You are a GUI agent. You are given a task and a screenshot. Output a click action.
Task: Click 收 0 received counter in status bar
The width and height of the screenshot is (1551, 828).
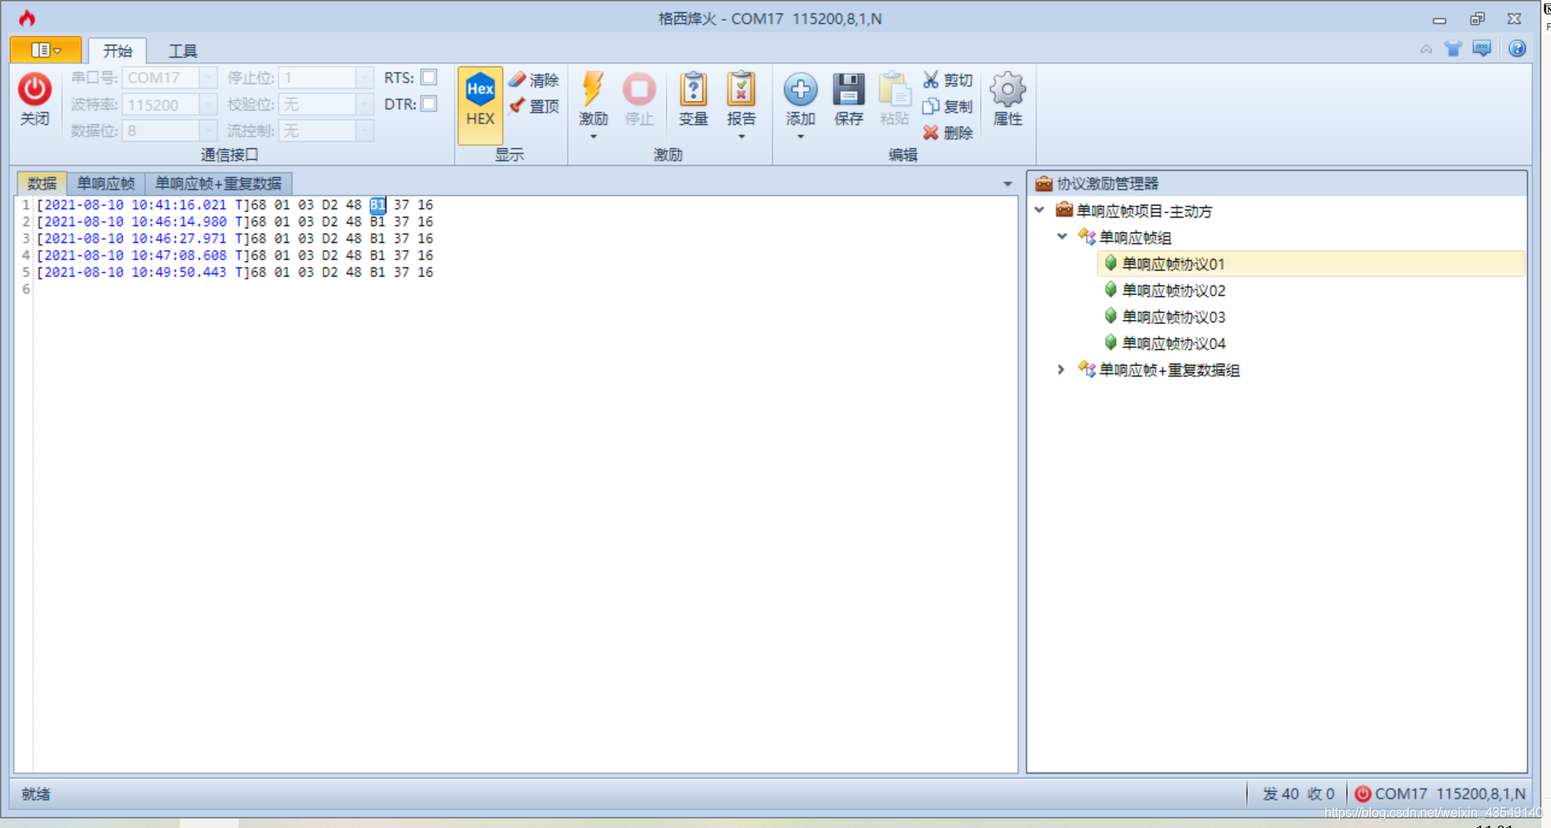pos(1321,793)
